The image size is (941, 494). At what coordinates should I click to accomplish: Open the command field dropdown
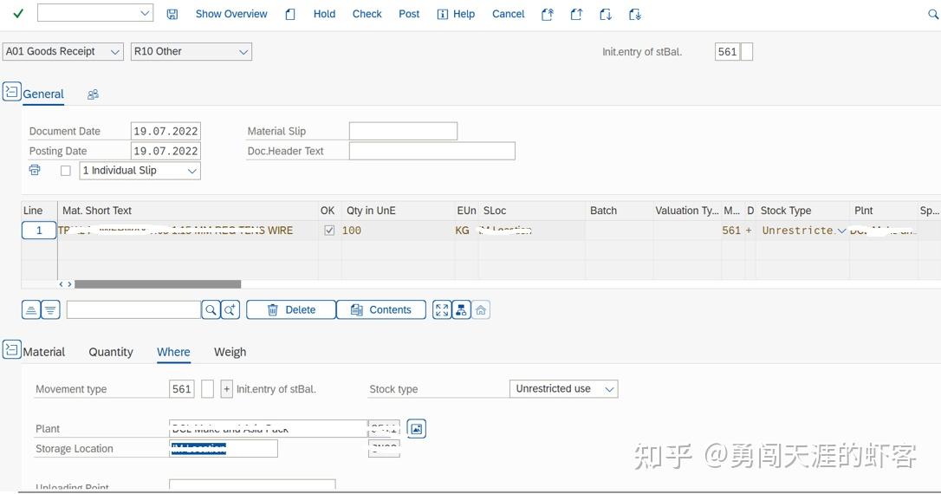pyautogui.click(x=145, y=13)
